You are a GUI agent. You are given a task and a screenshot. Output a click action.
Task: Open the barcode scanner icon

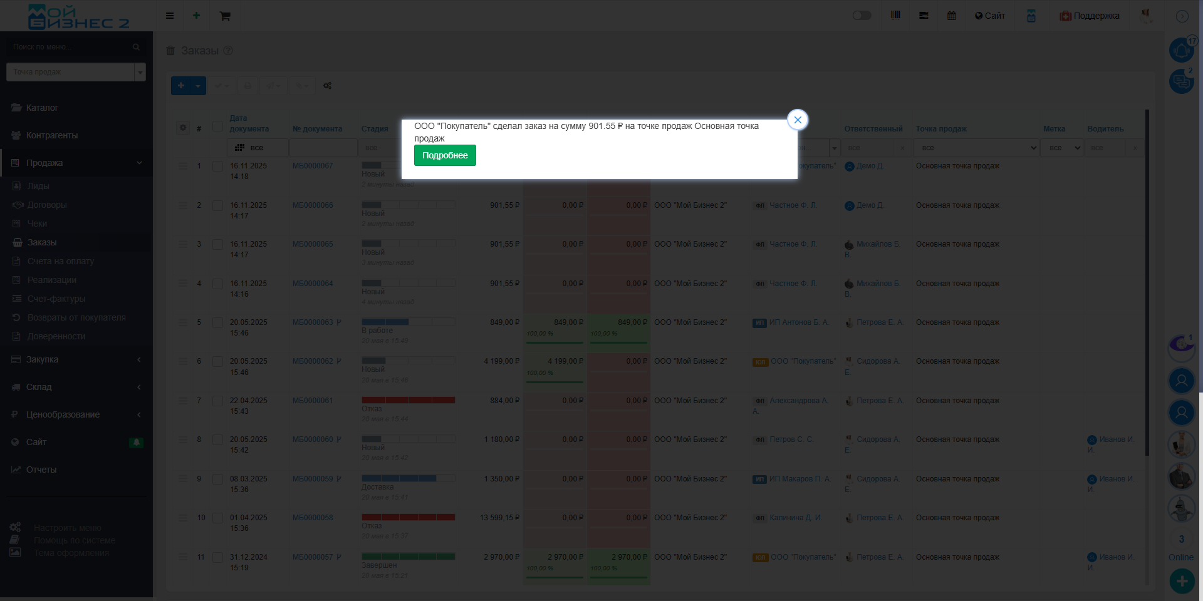(x=895, y=16)
